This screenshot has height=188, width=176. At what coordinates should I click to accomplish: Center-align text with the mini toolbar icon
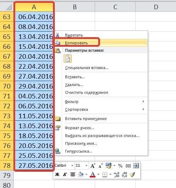(x=73, y=174)
